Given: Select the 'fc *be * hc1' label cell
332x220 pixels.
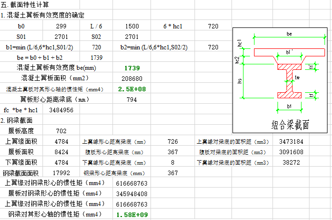Looking at the screenshot, I should pyautogui.click(x=21, y=110).
